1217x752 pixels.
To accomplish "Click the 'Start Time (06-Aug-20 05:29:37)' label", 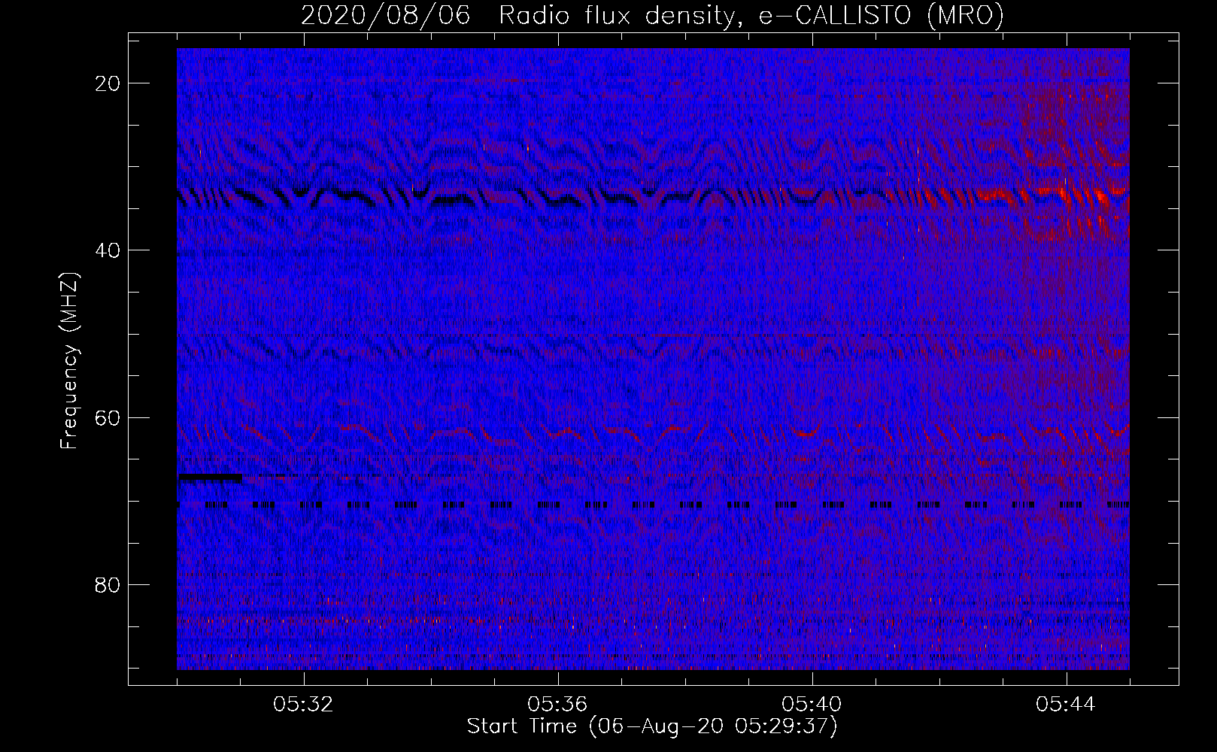I will point(652,726).
